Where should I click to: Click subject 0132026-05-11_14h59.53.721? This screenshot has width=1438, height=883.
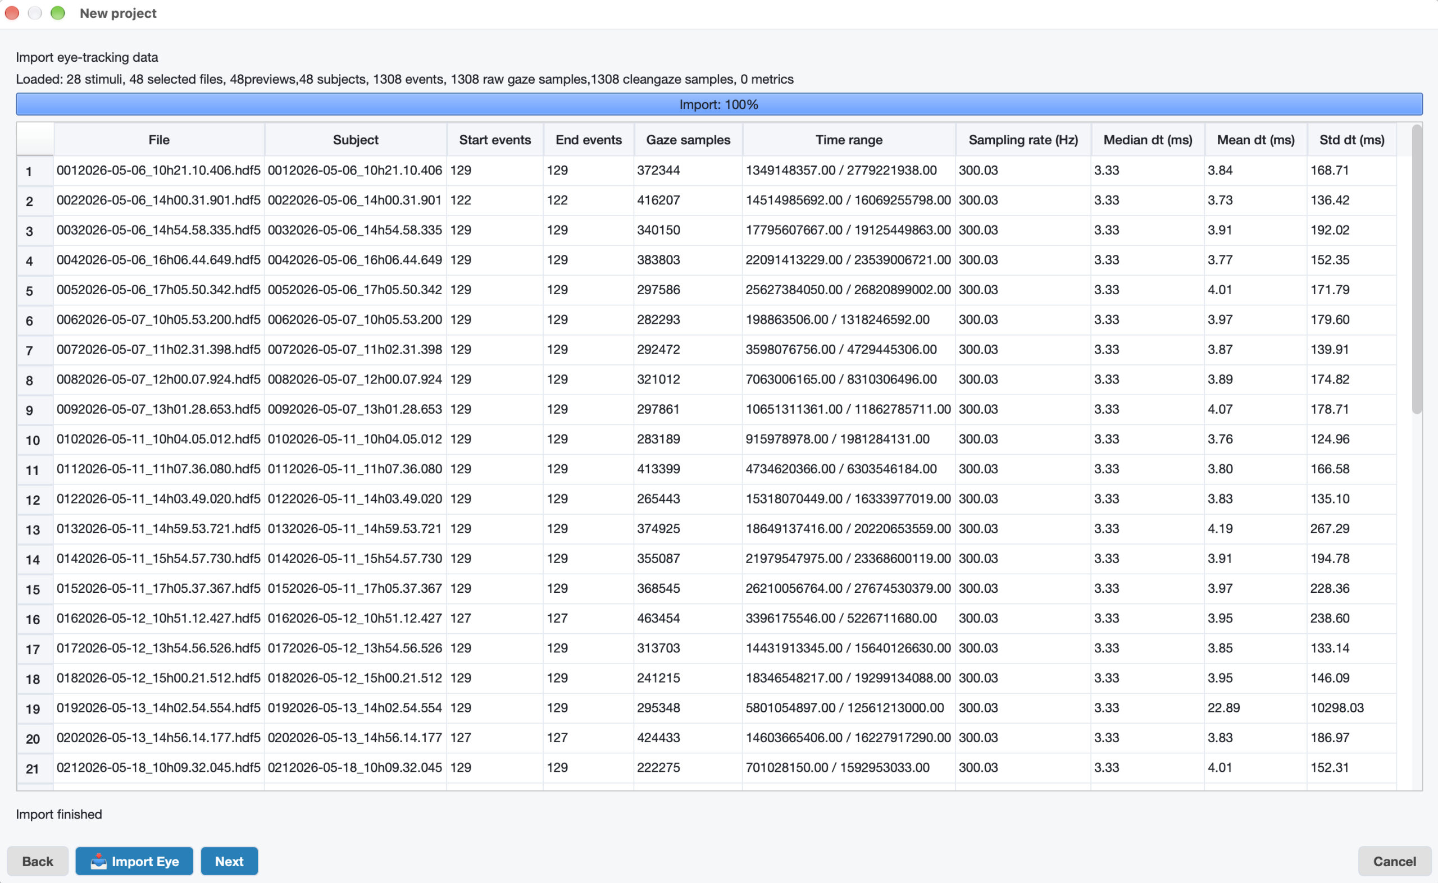tap(354, 529)
